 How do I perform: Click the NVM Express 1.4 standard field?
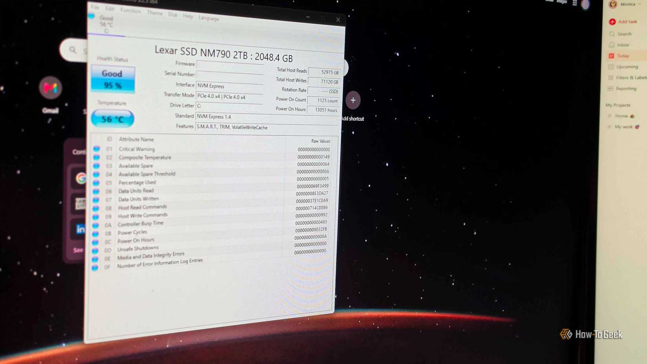[x=267, y=117]
